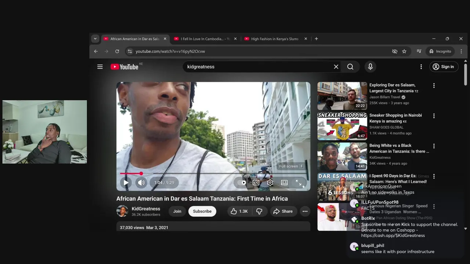
Task: Search with voice microphone icon
Action: (x=370, y=67)
